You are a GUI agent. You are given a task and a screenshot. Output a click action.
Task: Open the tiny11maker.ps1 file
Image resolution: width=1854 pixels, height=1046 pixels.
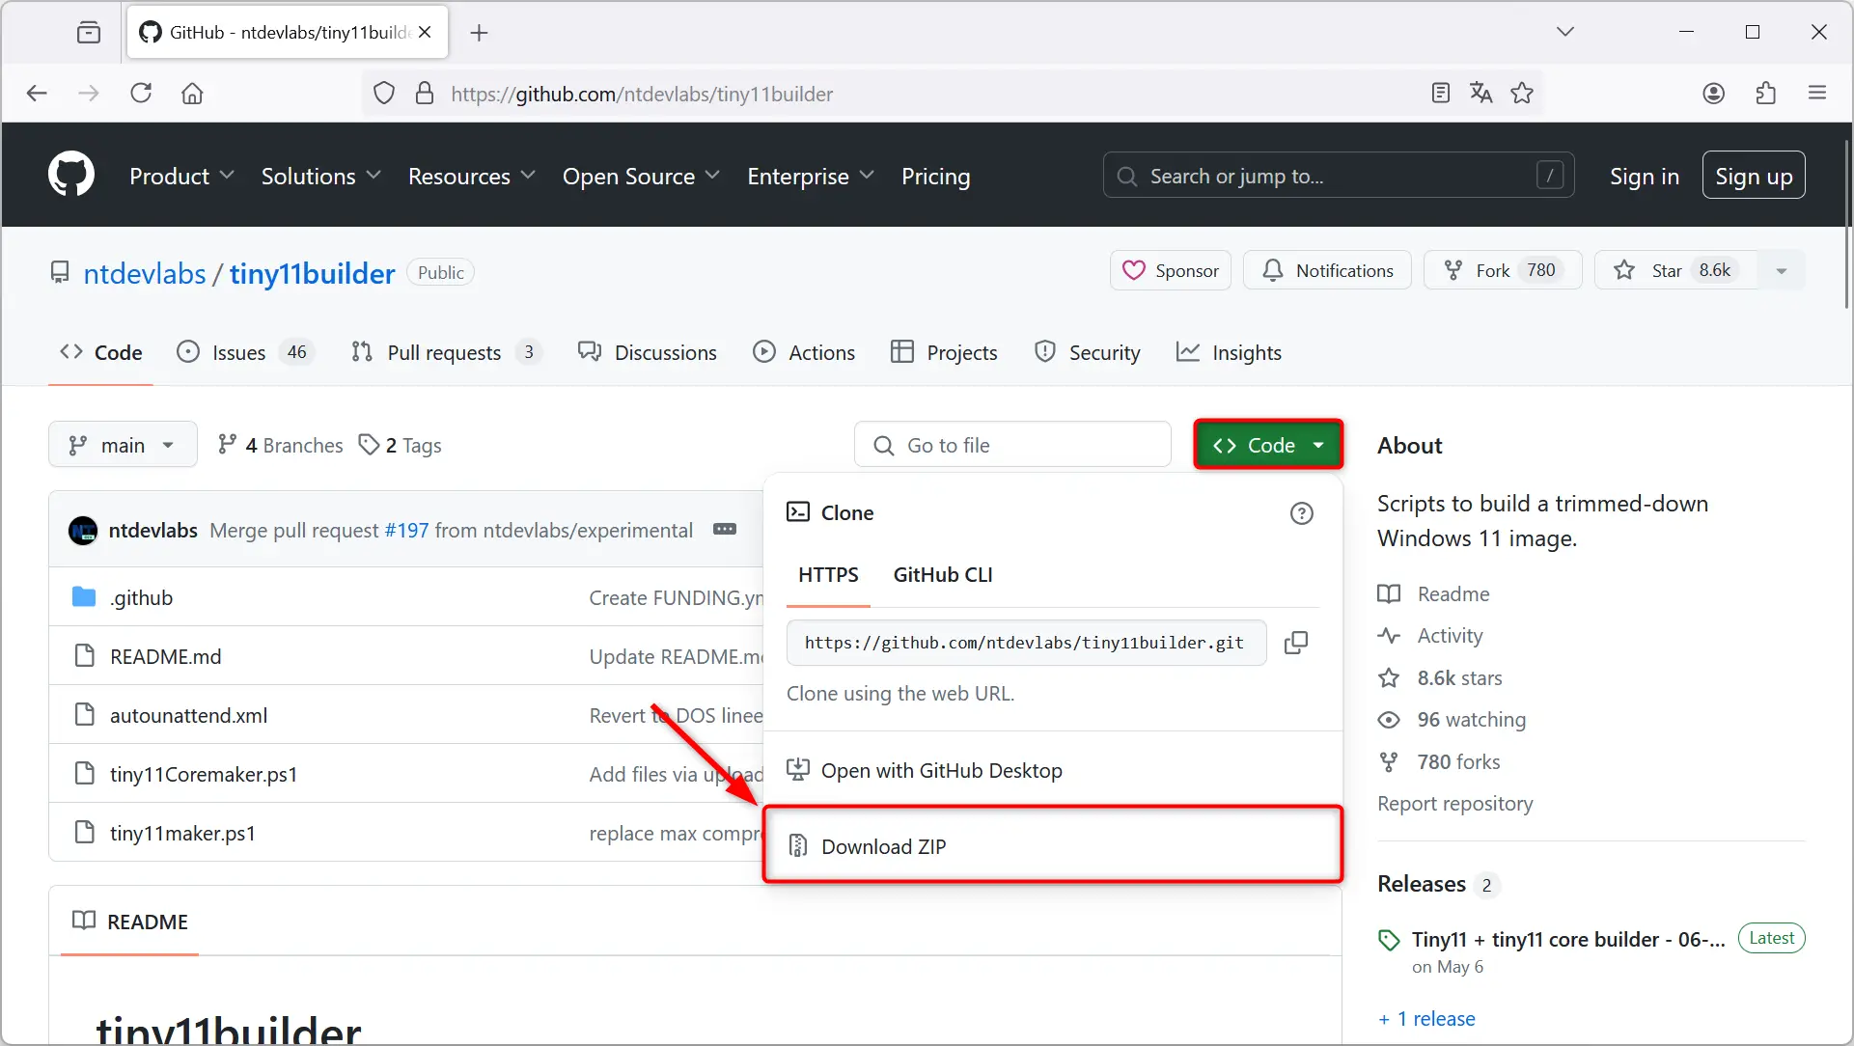click(182, 832)
